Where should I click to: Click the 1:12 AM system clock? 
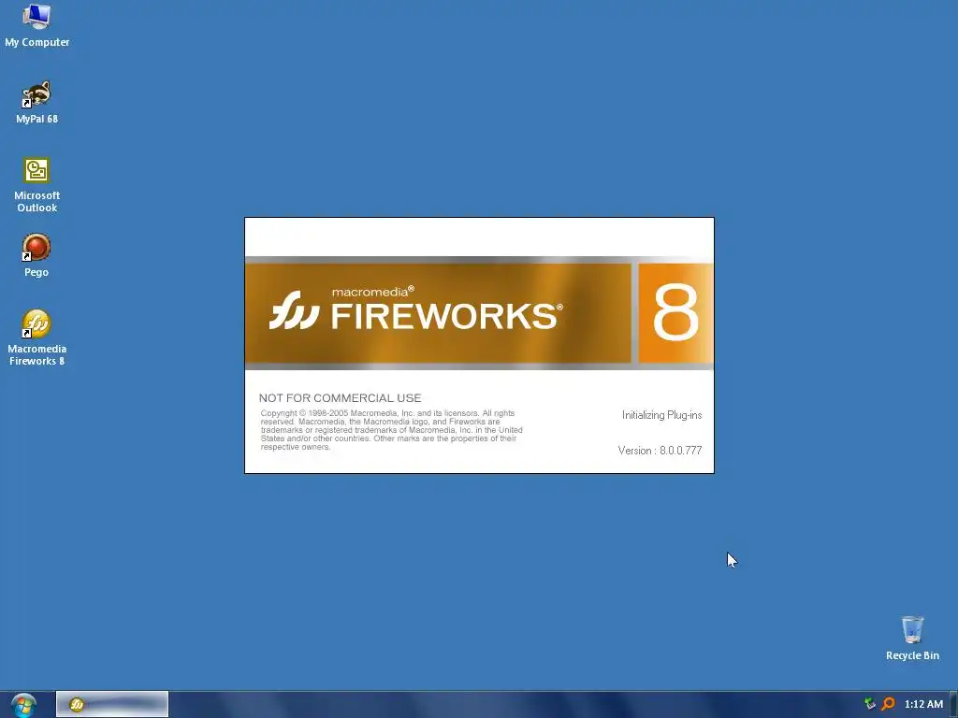[923, 704]
